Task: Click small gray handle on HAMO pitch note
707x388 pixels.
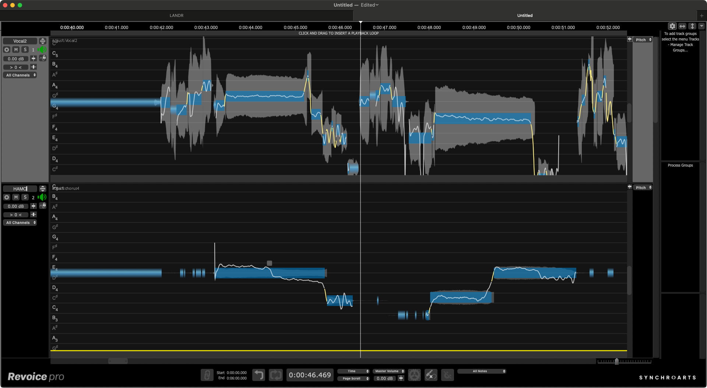Action: pos(270,263)
